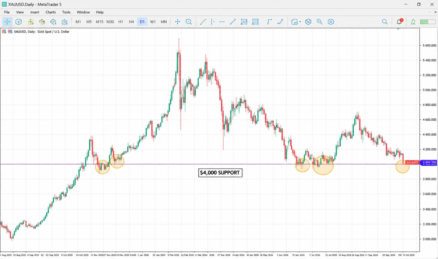Switch to H1 timeframe
This screenshot has width=438, height=259.
[x=120, y=22]
